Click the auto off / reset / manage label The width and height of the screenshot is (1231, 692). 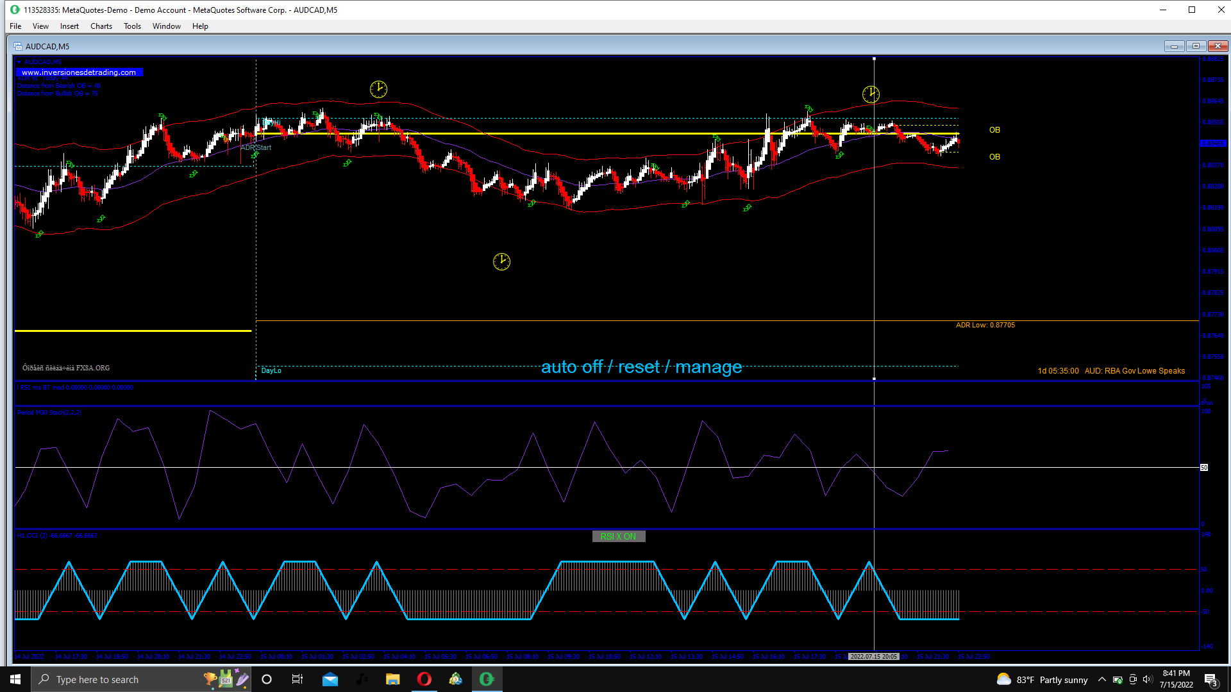click(x=641, y=367)
